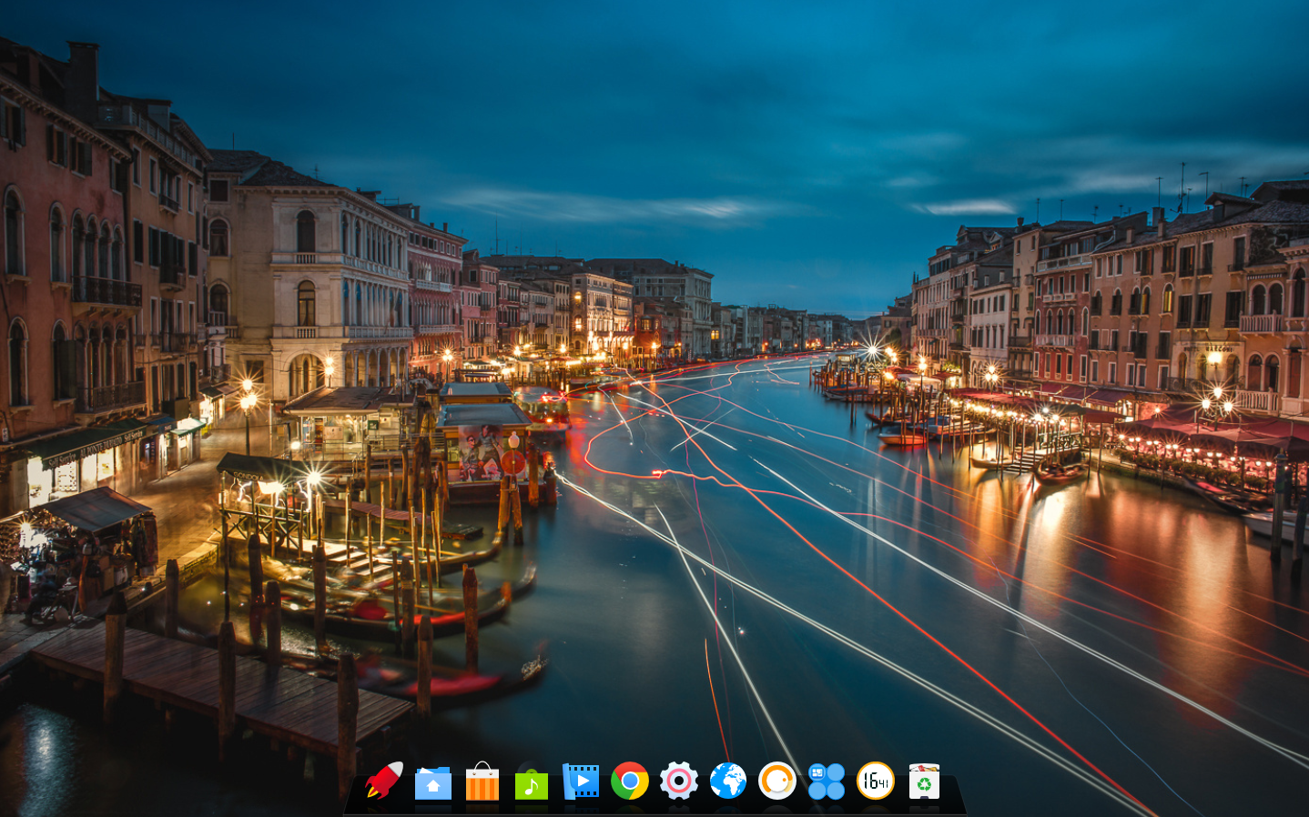Browse files using the blue folder icon
The image size is (1309, 817).
click(x=433, y=782)
